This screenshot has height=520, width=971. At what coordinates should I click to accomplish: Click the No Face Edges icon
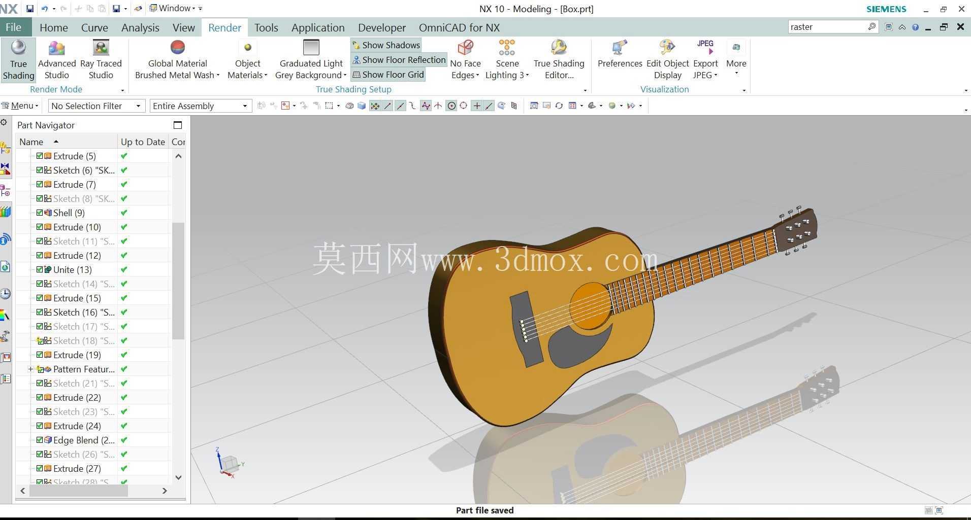[465, 48]
